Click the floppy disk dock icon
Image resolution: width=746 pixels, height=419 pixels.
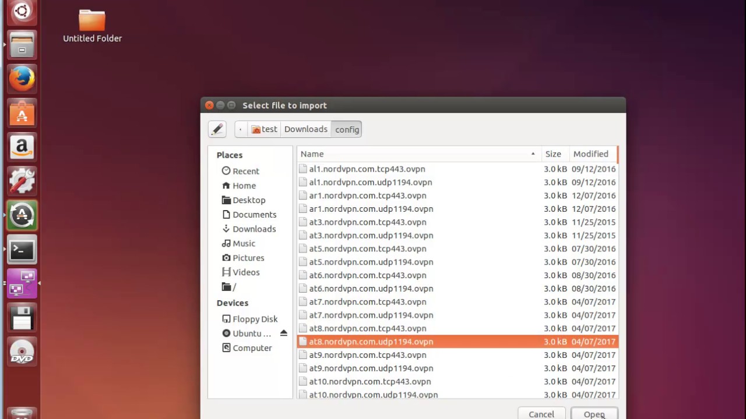tap(22, 318)
